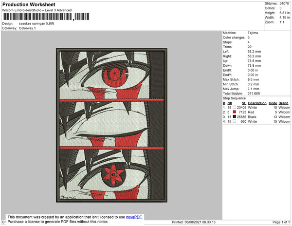The image size is (292, 226).
Task: Click the Left value 53.2 mm
Action: click(254, 52)
